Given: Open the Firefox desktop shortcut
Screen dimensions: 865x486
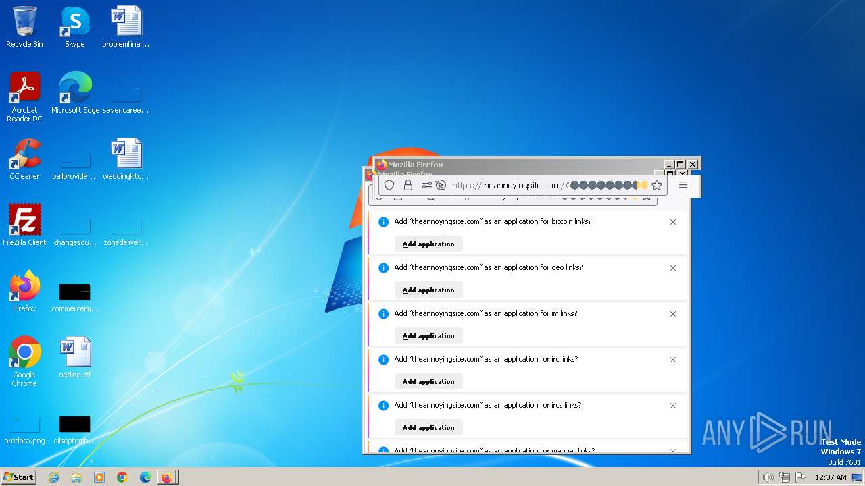Looking at the screenshot, I should [24, 292].
